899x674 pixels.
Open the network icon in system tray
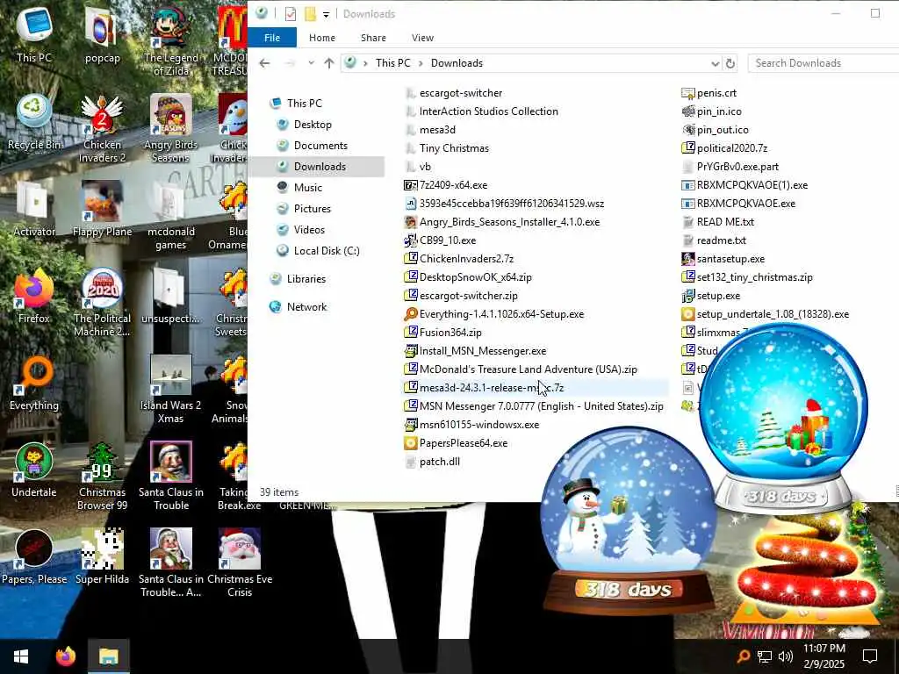(x=765, y=656)
